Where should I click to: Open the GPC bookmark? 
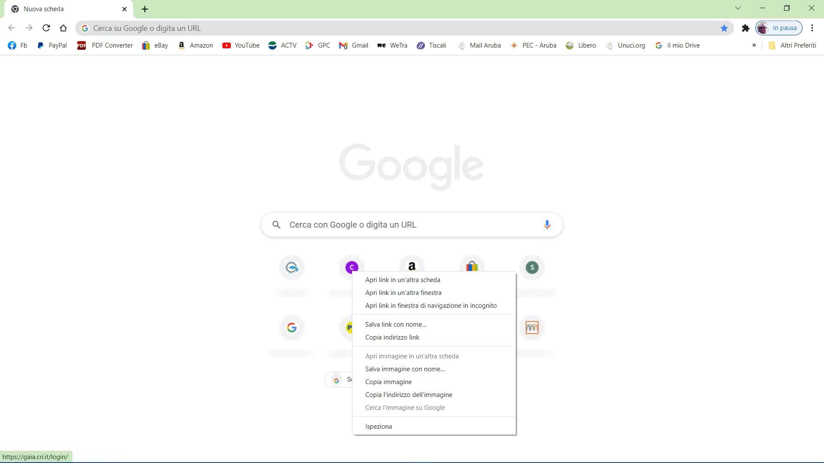pyautogui.click(x=318, y=45)
